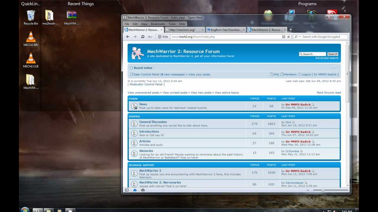The height and width of the screenshot is (212, 378).
Task: Open the FAQ link
Action: tap(274, 74)
